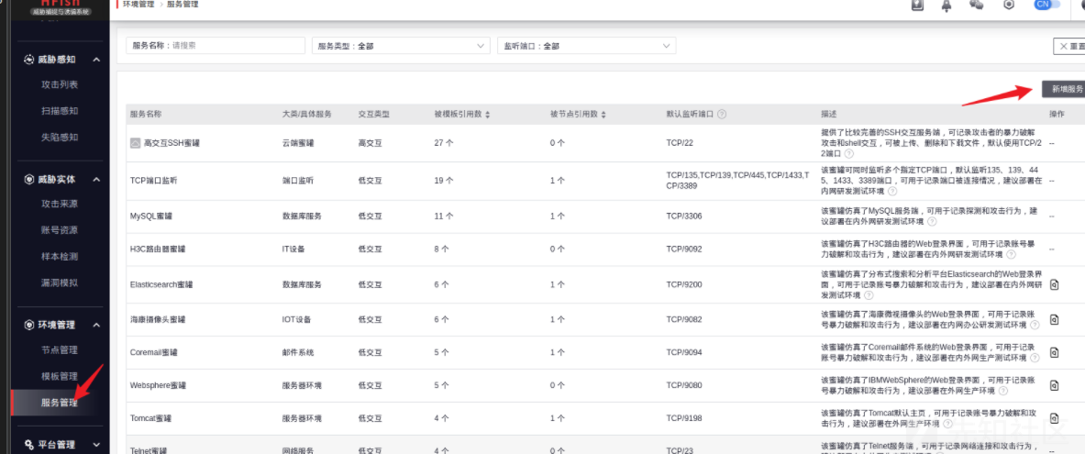Screen dimensions: 1085x454
Task: Click help icon in 海康摄像头蜜罐 description
Action: click(x=1034, y=325)
